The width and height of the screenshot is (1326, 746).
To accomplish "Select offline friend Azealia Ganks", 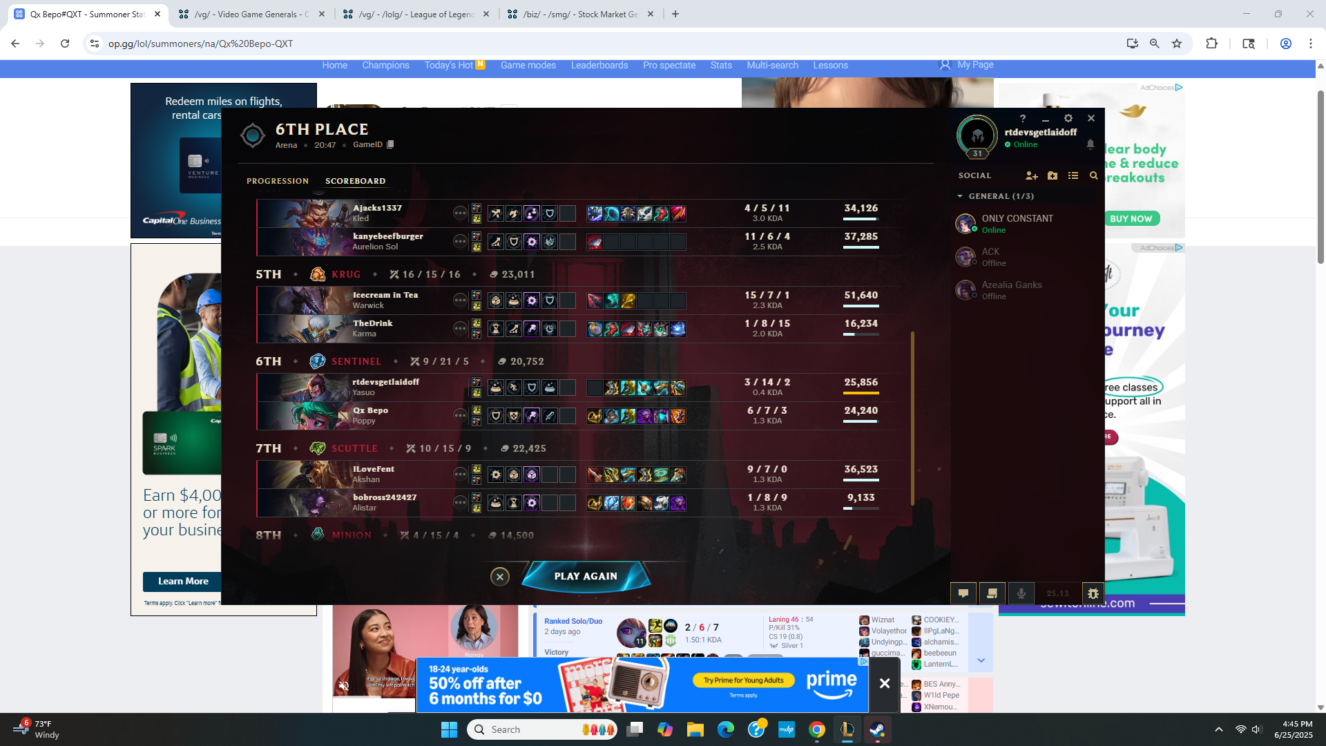I will [x=1025, y=289].
